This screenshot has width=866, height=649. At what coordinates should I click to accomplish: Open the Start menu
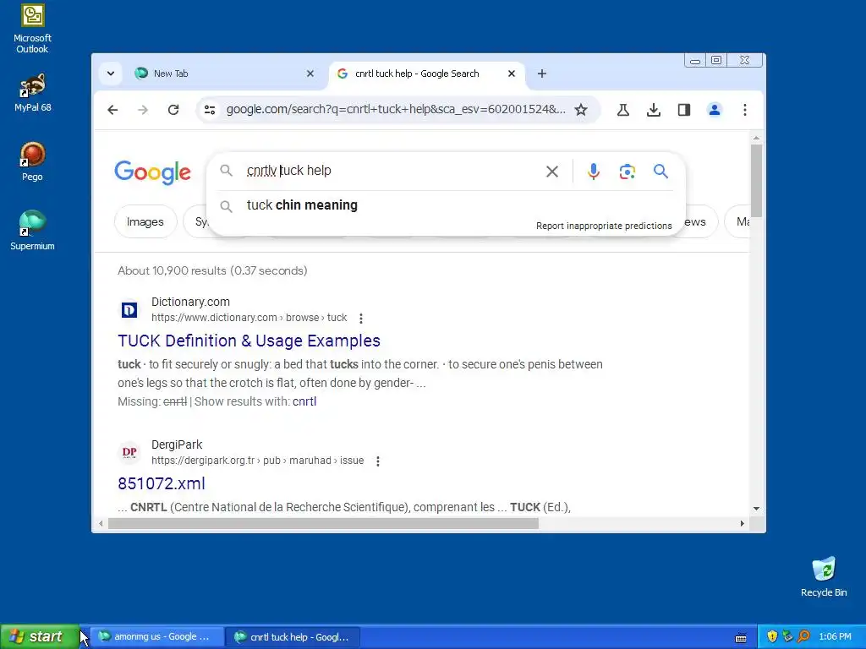pos(39,637)
